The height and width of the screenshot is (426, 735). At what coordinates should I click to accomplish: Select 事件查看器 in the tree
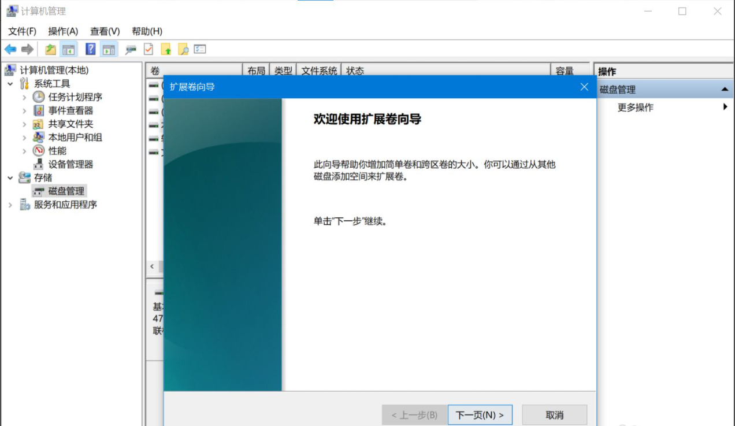[x=70, y=110]
